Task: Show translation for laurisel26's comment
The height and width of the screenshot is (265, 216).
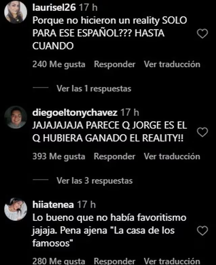Action: (172, 64)
